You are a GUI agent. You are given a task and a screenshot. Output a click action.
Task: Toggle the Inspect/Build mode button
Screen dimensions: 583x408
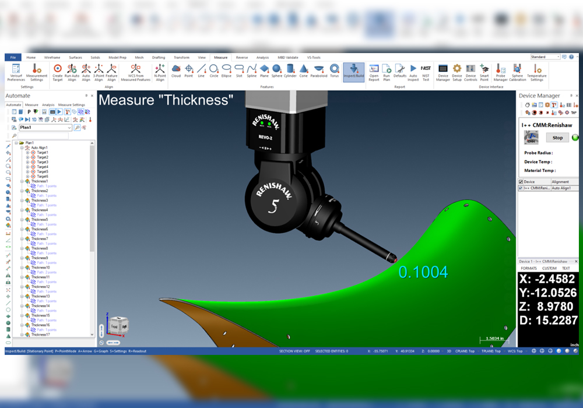point(354,72)
